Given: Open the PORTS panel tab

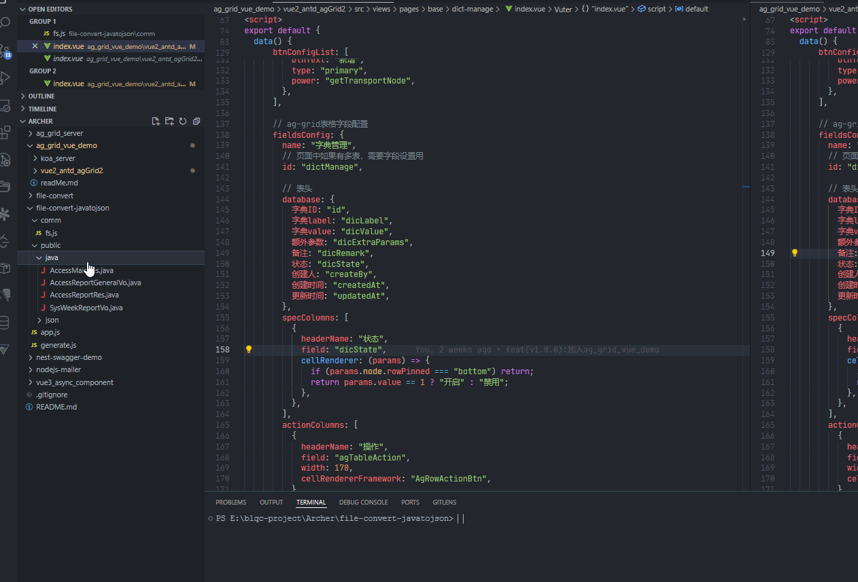Looking at the screenshot, I should [410, 503].
